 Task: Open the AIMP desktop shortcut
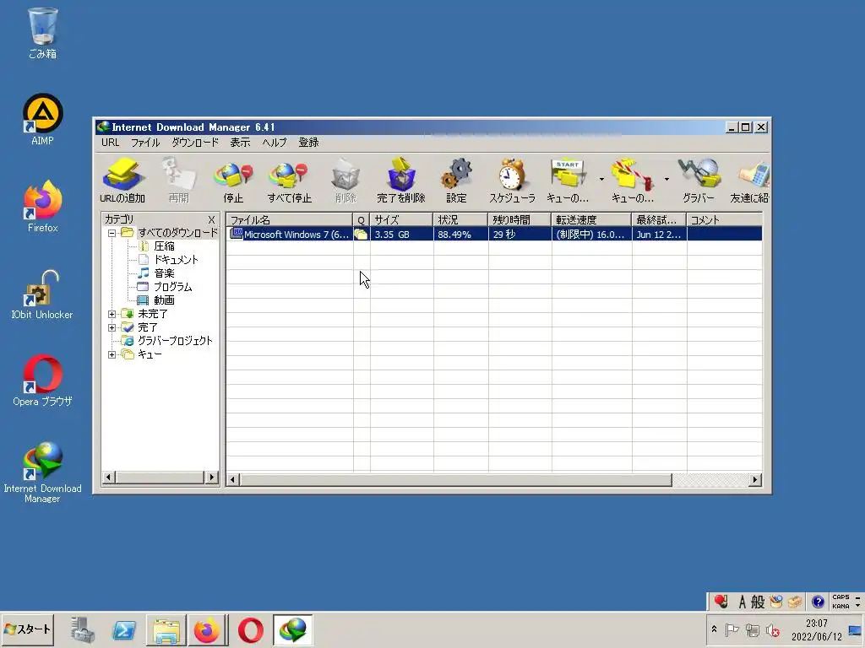[42, 120]
